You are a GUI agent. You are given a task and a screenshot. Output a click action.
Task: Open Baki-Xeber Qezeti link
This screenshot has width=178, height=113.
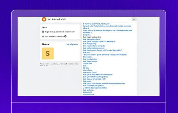point(90,72)
